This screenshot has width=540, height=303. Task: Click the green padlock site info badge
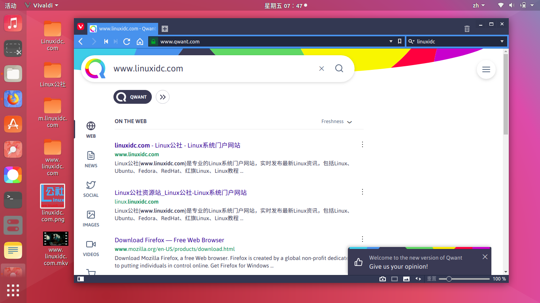coord(153,41)
